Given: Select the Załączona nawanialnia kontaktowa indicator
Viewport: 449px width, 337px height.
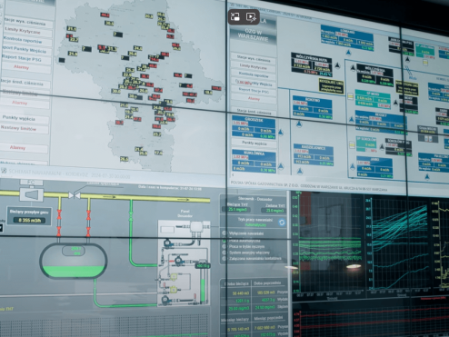Looking at the screenshot, I should [224, 259].
